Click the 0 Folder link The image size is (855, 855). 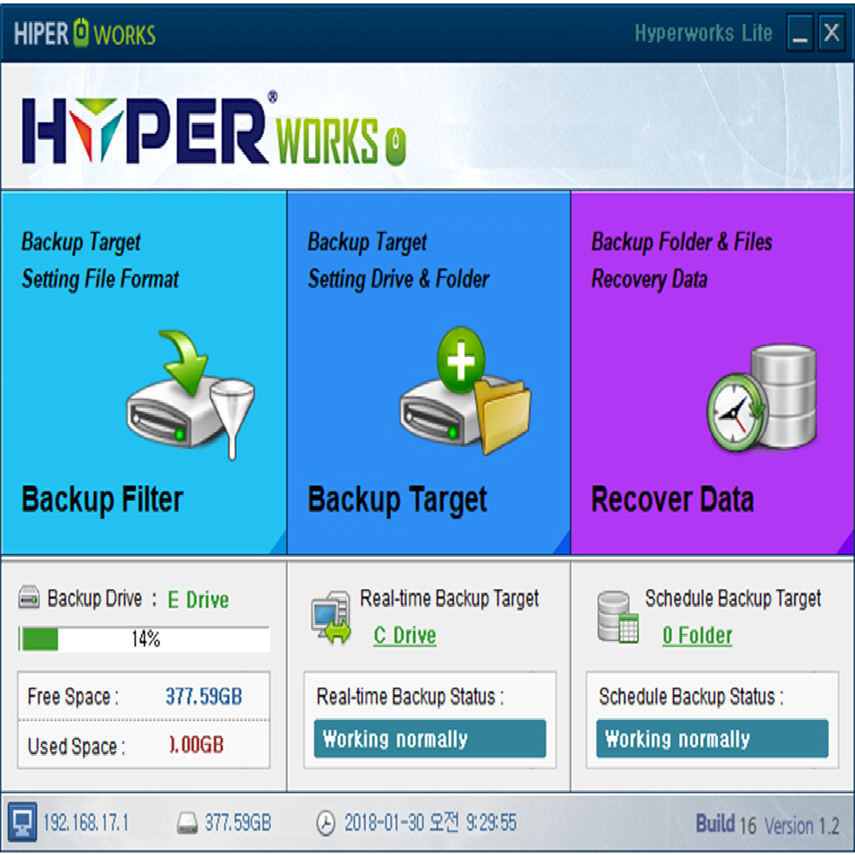pyautogui.click(x=698, y=636)
